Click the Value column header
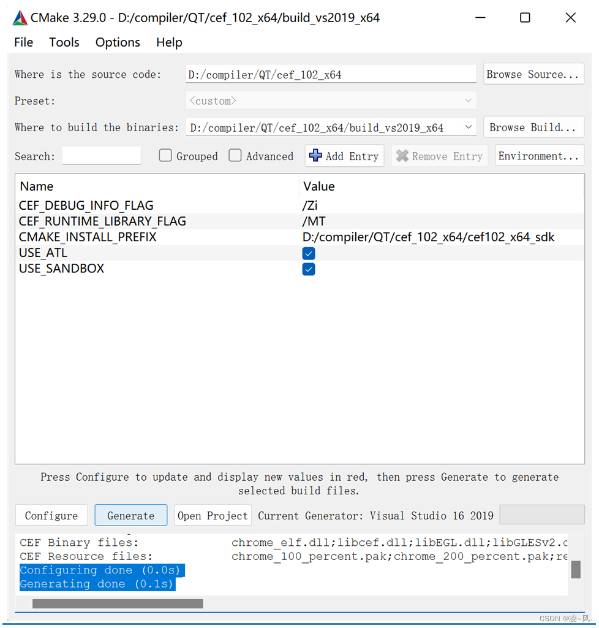 point(318,186)
